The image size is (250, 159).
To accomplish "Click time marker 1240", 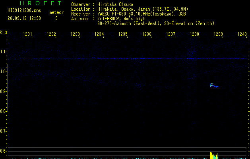I will click(242, 34).
